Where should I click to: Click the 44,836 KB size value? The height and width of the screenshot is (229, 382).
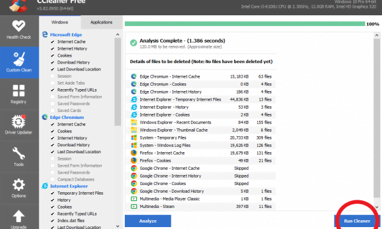(239, 99)
